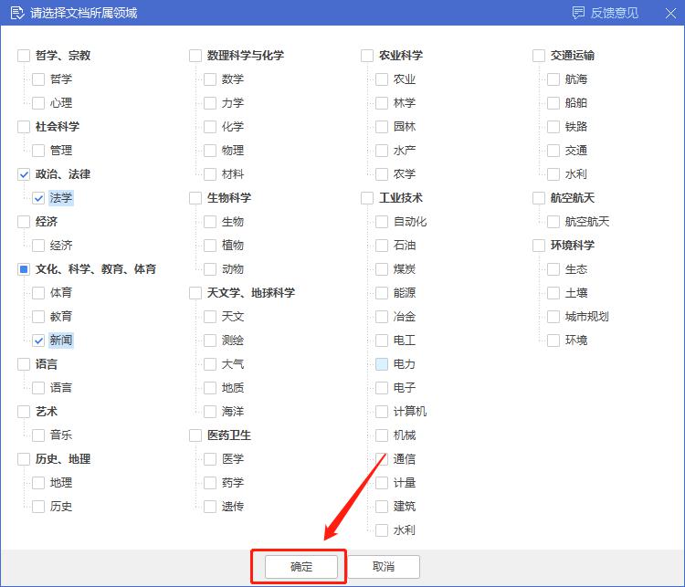Viewport: 685px width, 587px height.
Task: Check the 数理科学与化学 parent category
Action: coord(195,56)
